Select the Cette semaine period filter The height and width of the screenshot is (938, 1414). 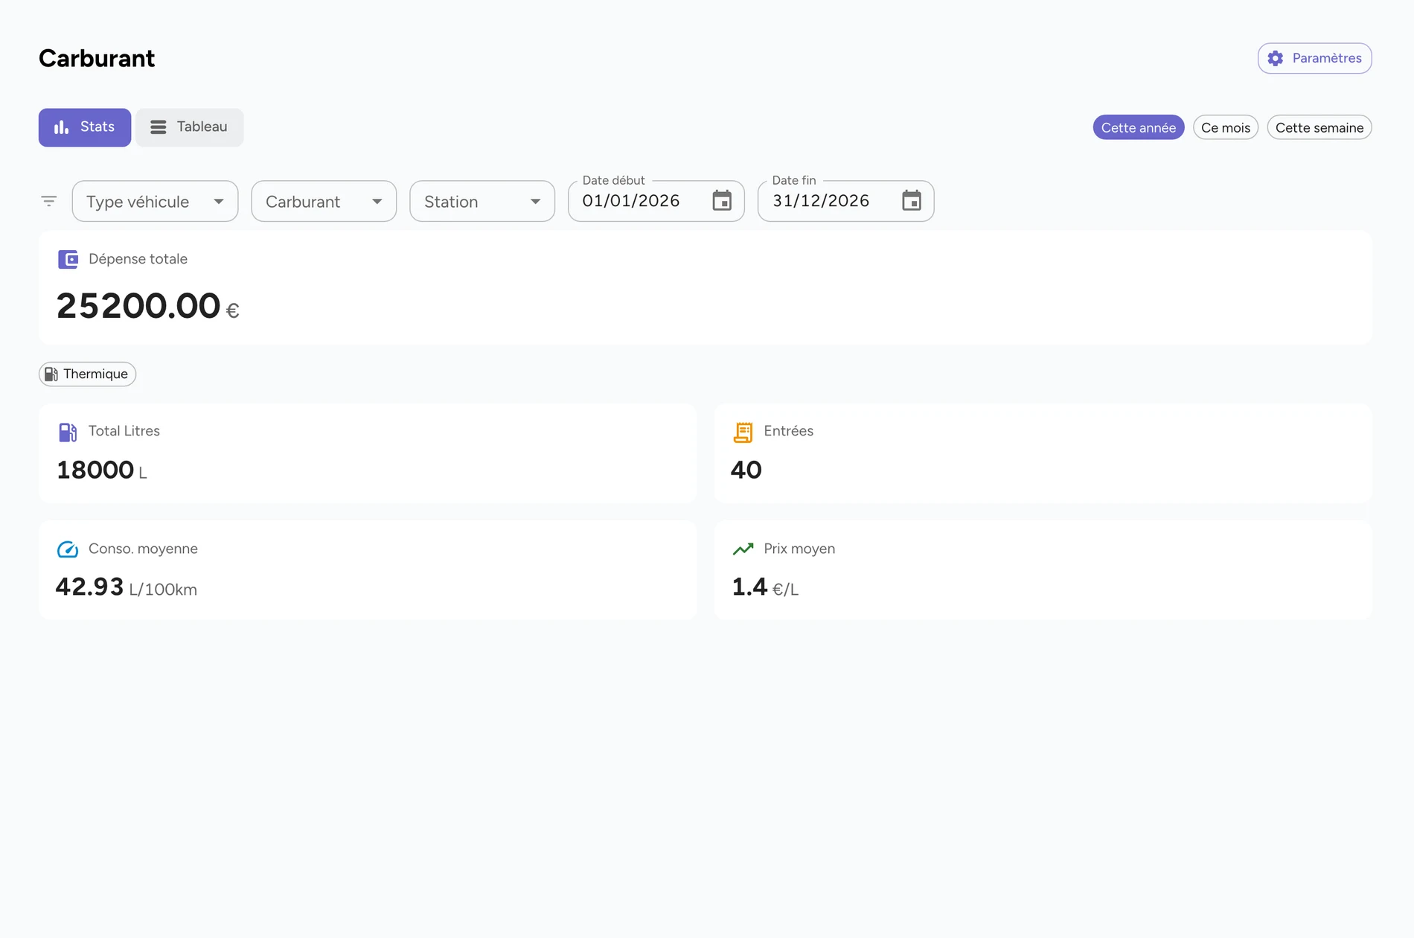pos(1319,127)
